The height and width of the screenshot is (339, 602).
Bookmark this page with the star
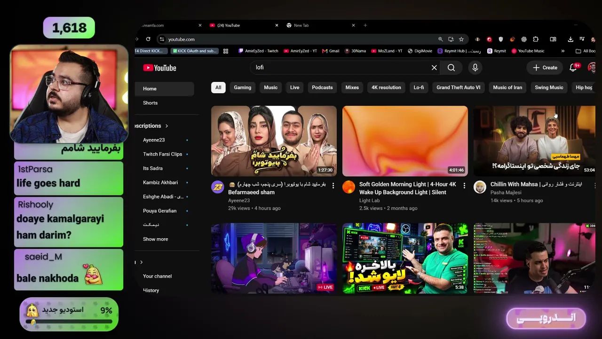click(x=461, y=39)
